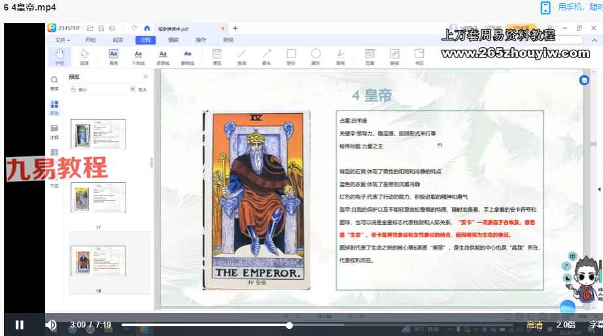
Task: Add a sticky note annotation
Action: click(x=217, y=56)
